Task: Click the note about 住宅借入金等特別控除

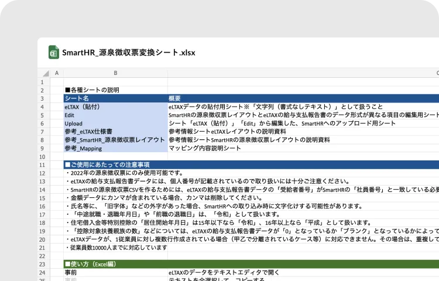Action: click(x=220, y=223)
